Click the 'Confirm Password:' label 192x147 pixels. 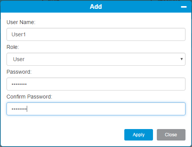29,97
